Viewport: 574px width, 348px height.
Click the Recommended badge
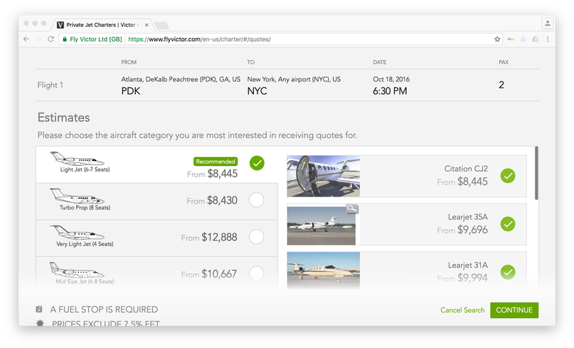click(x=216, y=161)
